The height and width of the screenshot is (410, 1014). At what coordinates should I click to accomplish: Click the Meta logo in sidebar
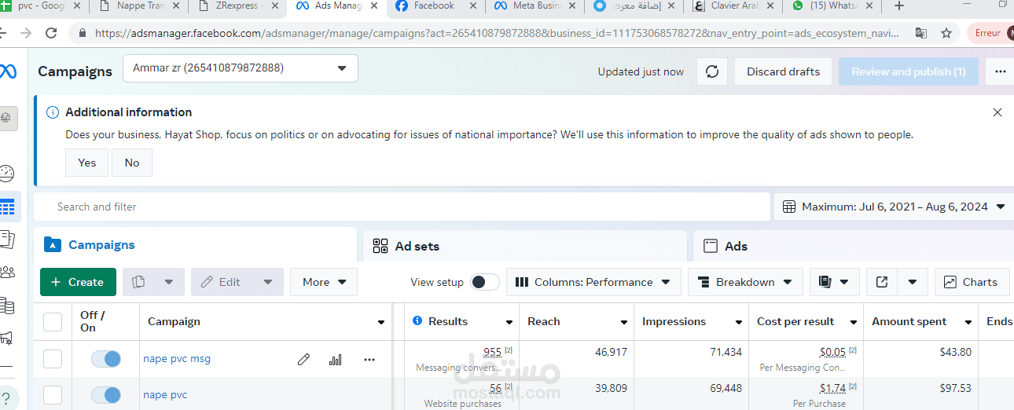7,71
